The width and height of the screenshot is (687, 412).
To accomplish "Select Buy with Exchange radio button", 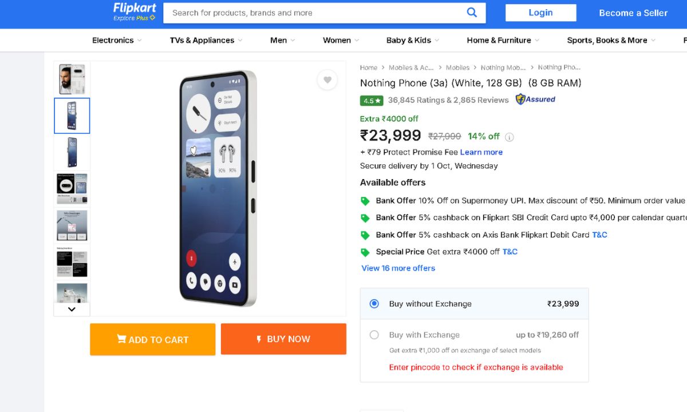I will coord(374,335).
